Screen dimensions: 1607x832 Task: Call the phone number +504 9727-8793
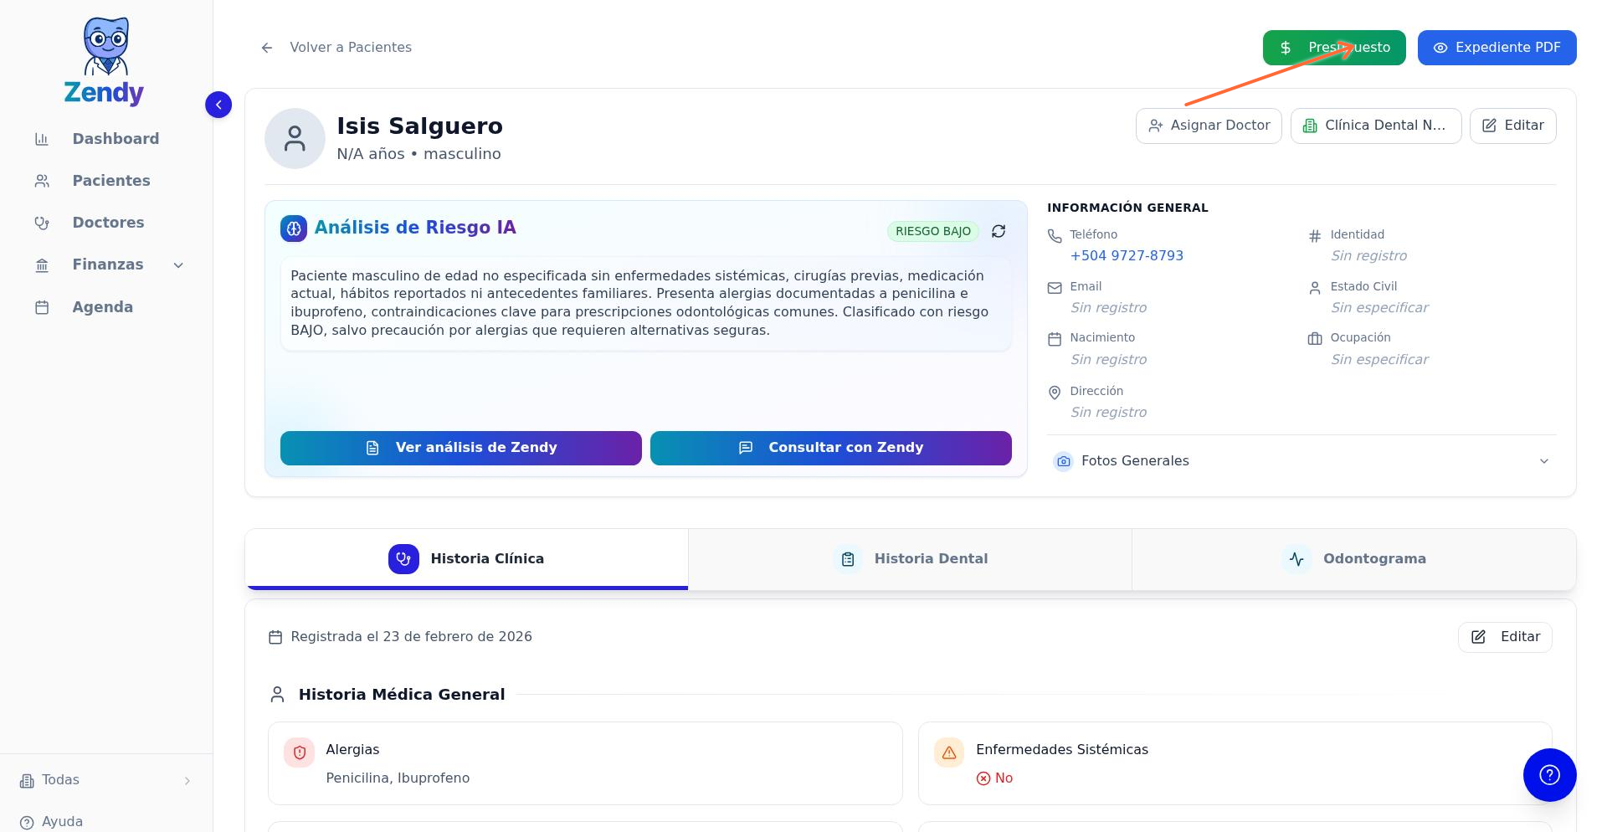(1127, 256)
